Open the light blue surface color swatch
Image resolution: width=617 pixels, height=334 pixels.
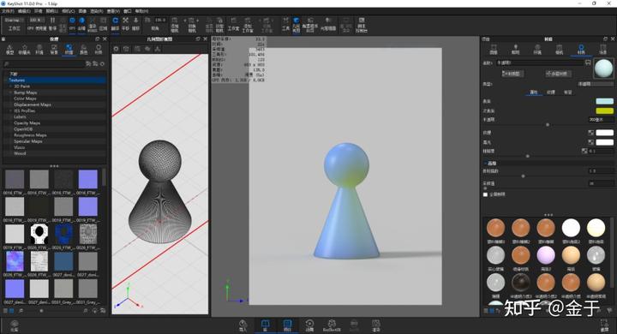pos(604,101)
